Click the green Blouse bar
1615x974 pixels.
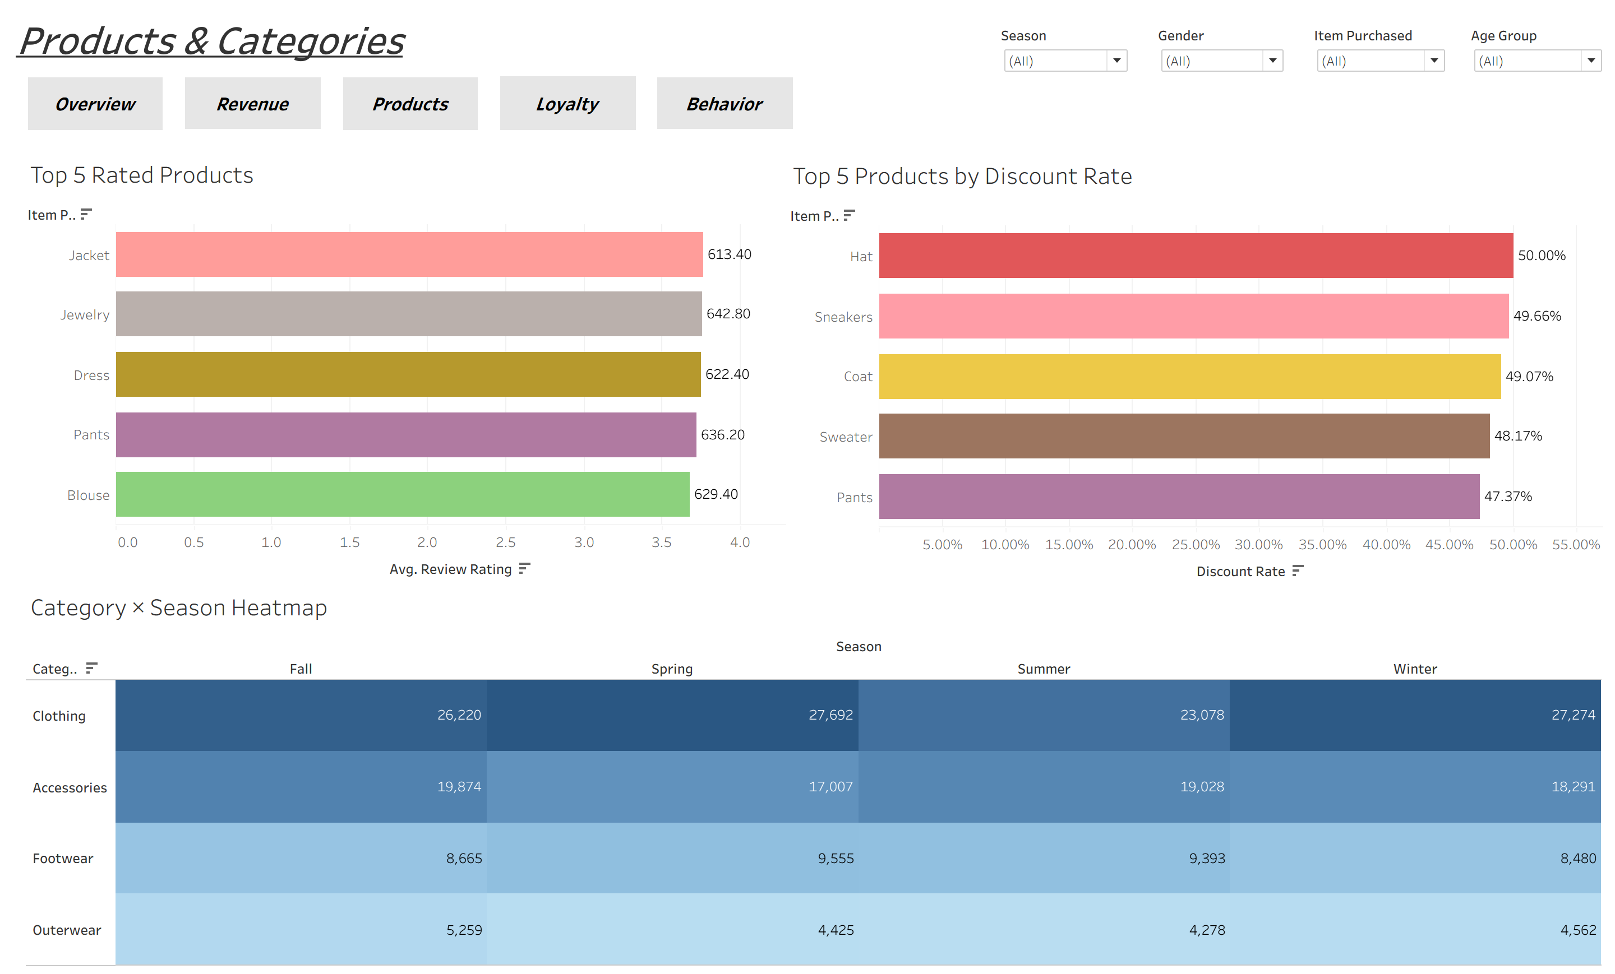click(403, 494)
